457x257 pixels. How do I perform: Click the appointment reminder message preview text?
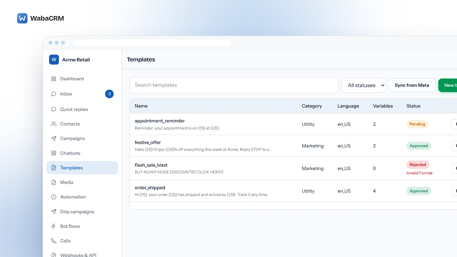click(177, 128)
